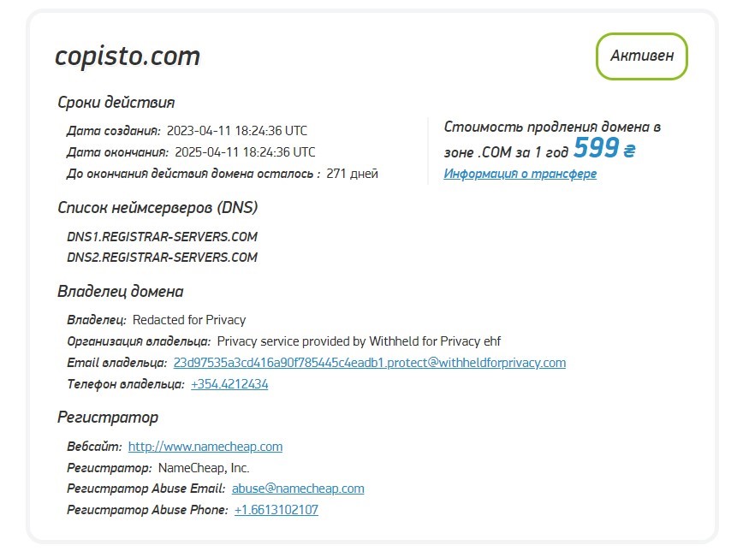737x551 pixels.
Task: Click the abuse@namecheap.com email link
Action: (x=298, y=489)
